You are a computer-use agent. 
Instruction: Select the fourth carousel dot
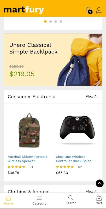pos(61,21)
